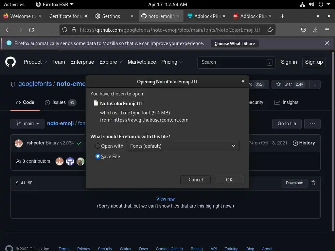
Task: Open the Code repository tab
Action: click(x=25, y=102)
